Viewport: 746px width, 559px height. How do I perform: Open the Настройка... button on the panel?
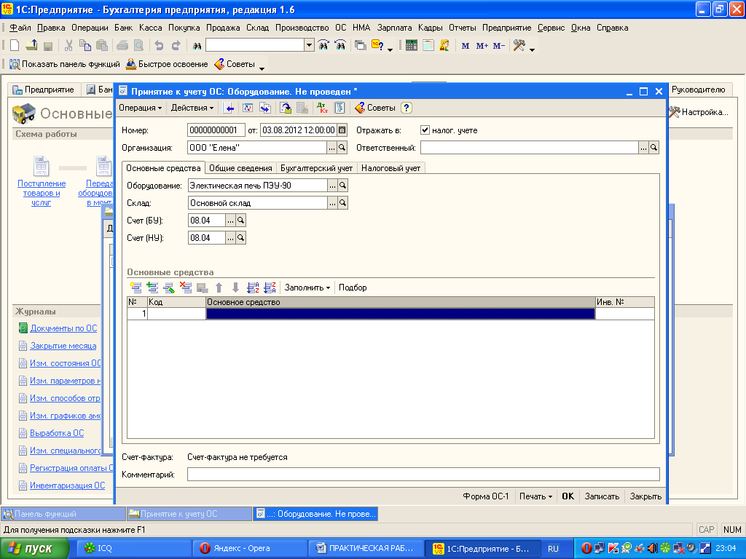pyautogui.click(x=699, y=112)
